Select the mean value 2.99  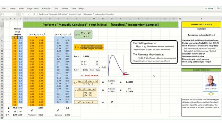[15, 115]
